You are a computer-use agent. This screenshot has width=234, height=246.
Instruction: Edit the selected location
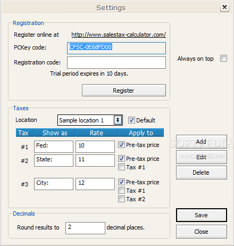[x=202, y=157]
